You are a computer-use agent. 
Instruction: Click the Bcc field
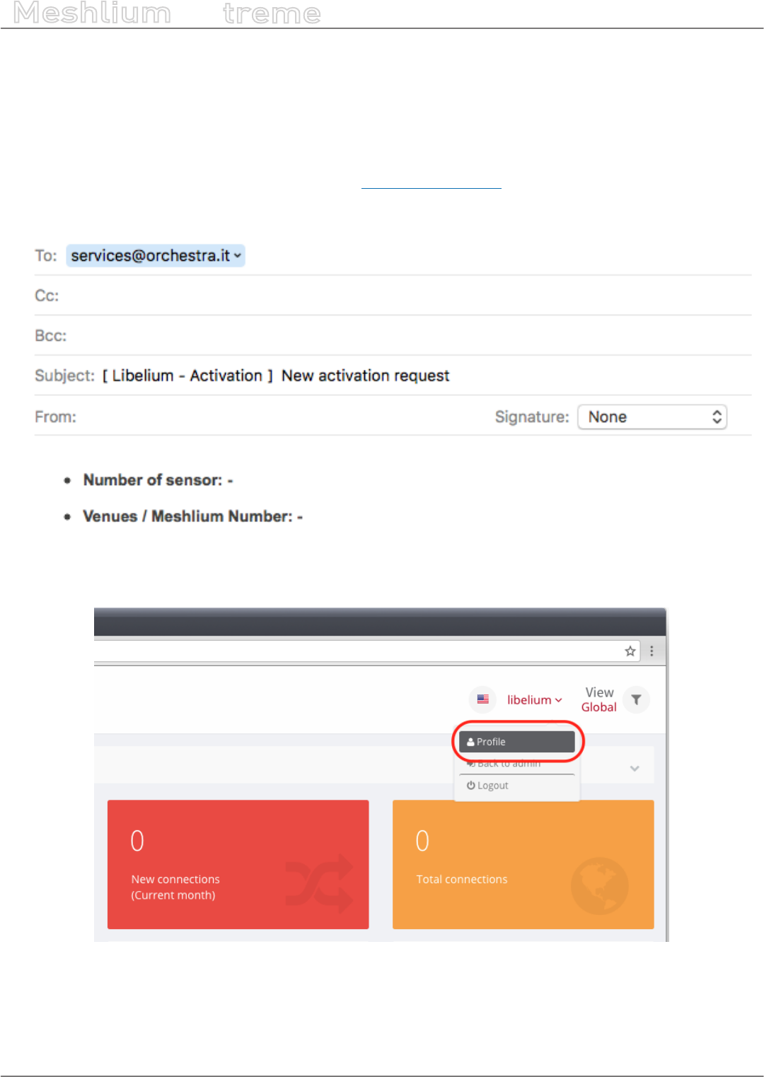[393, 336]
